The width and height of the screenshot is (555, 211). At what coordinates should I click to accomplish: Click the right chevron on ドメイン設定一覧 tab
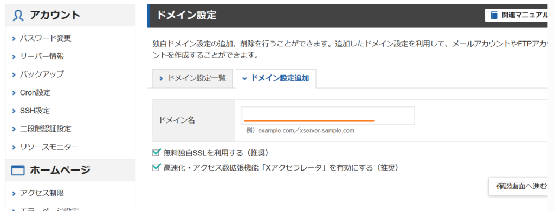click(x=162, y=79)
